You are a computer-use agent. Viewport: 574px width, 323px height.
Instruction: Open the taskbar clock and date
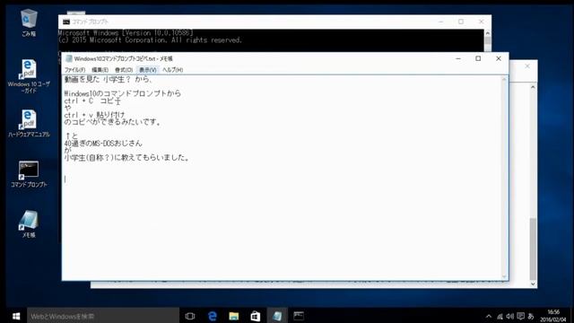(553, 316)
